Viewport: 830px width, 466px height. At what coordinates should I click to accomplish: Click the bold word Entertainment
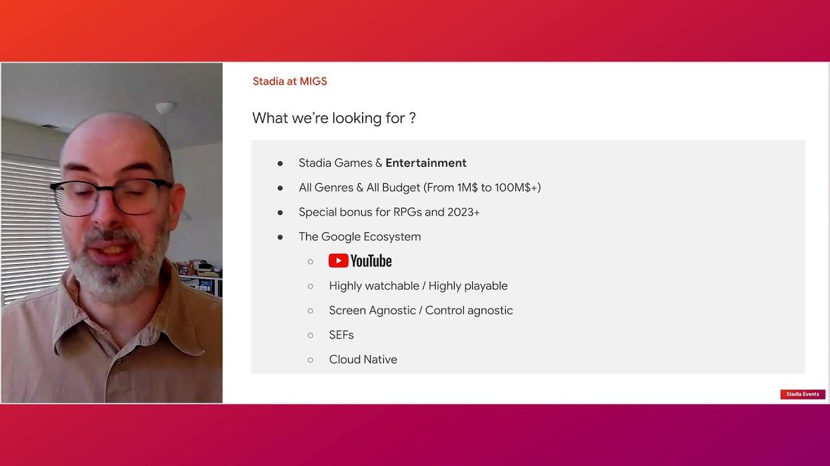point(426,163)
